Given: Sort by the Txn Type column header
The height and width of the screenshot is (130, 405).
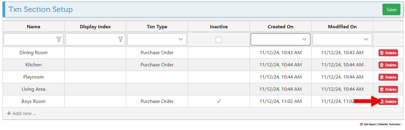Looking at the screenshot, I should click(x=157, y=27).
